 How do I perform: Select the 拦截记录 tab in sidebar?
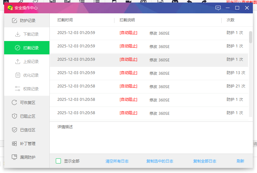click(x=27, y=48)
